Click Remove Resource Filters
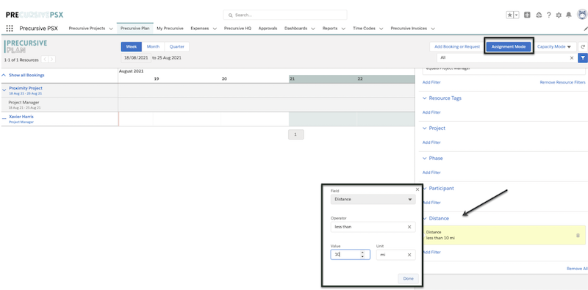The width and height of the screenshot is (588, 290). click(562, 82)
